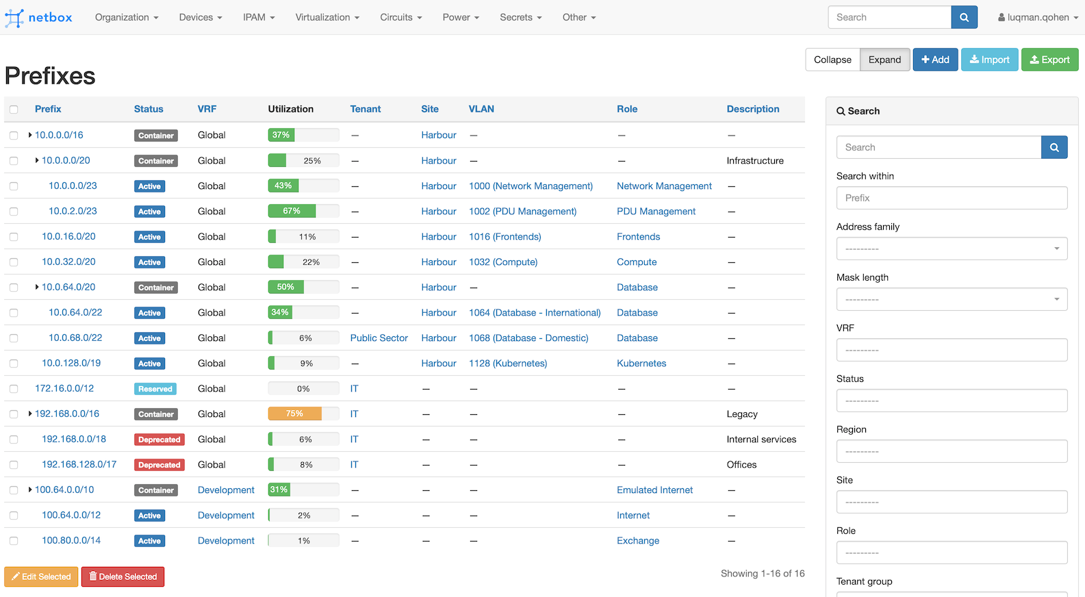Click the Import button with download icon
The width and height of the screenshot is (1085, 597).
point(989,60)
